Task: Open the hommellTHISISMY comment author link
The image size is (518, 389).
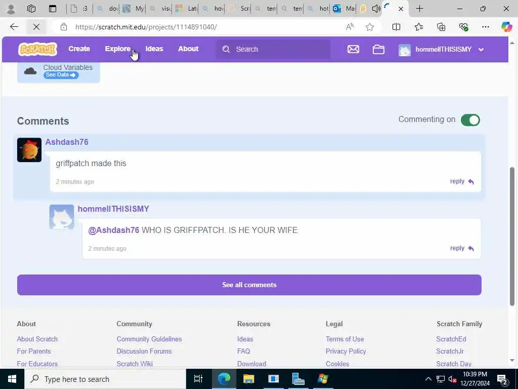Action: point(113,209)
